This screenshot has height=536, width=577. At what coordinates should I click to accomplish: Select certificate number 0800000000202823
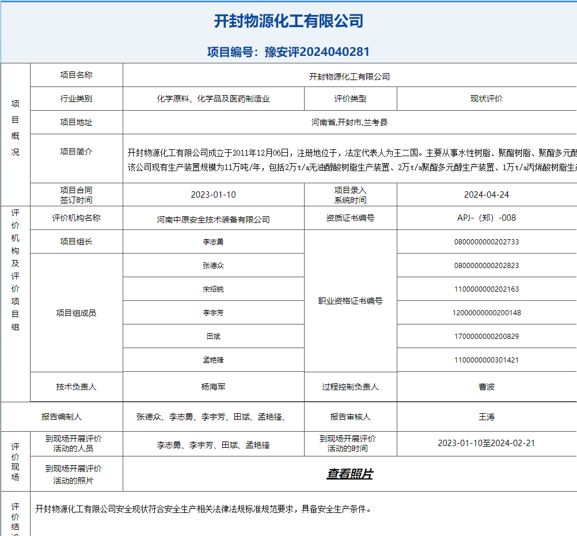(x=487, y=266)
